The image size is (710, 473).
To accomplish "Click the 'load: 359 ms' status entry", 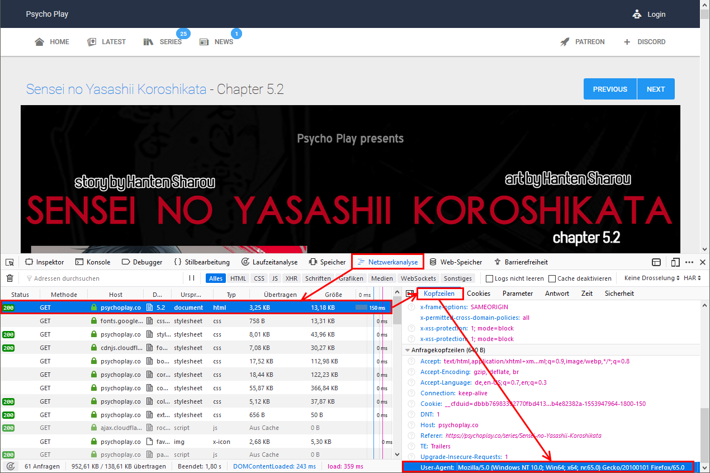I will click(x=345, y=466).
